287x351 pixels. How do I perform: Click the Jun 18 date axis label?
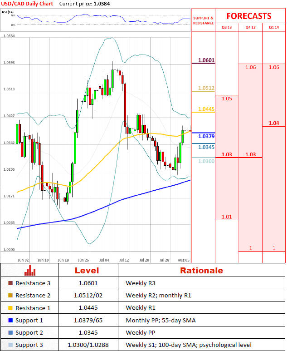click(63, 260)
